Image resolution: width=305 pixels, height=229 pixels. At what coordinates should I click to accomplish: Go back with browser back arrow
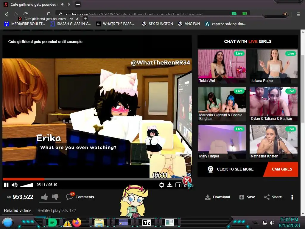(7, 14)
